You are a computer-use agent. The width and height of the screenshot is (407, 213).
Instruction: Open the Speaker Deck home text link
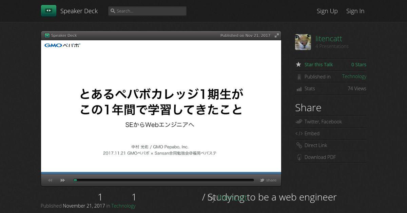pos(79,11)
